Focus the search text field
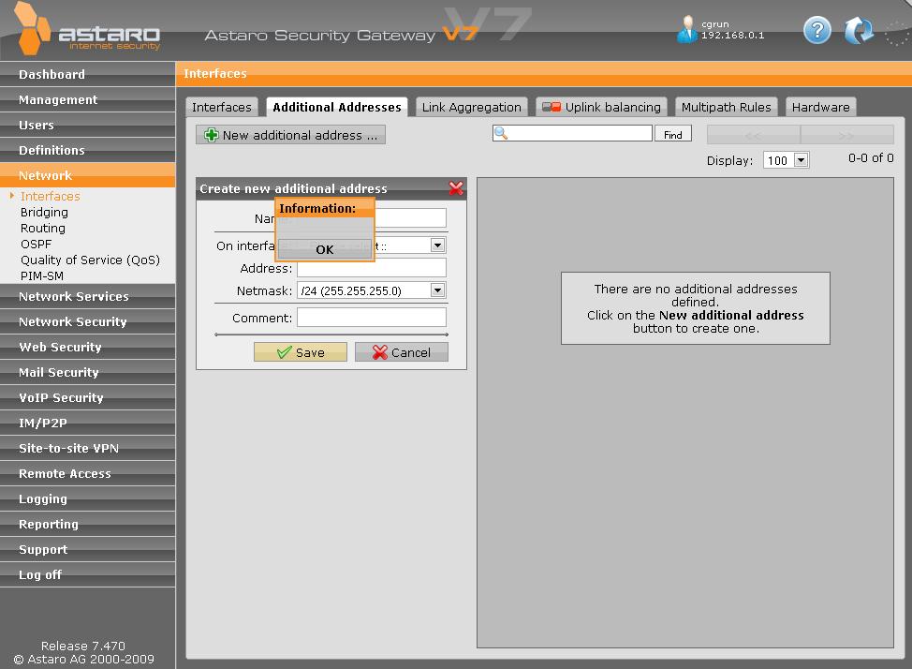Image resolution: width=912 pixels, height=669 pixels. pyautogui.click(x=572, y=133)
